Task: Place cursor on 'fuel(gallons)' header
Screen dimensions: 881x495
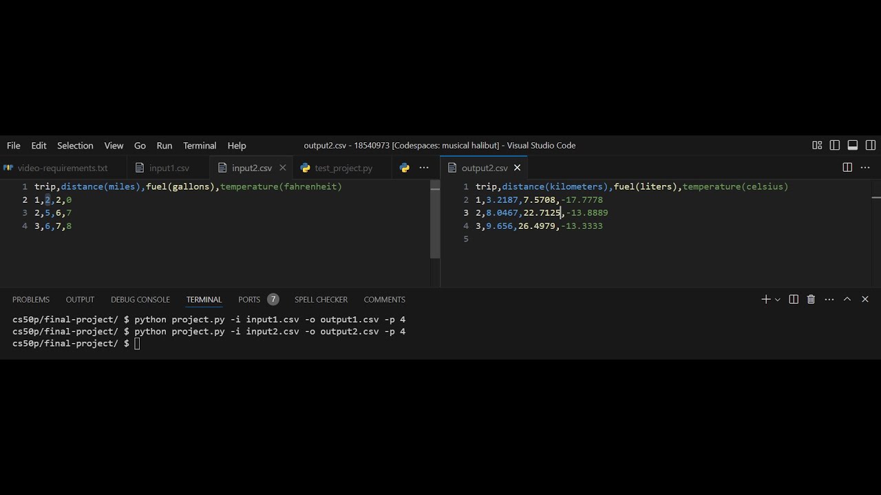Action: click(x=180, y=186)
